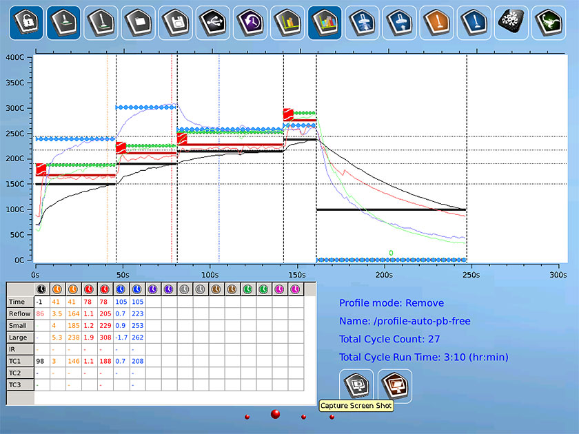Viewport: 579px width, 434px height.
Task: Click the Large row cell showing 238
Action: (x=74, y=338)
